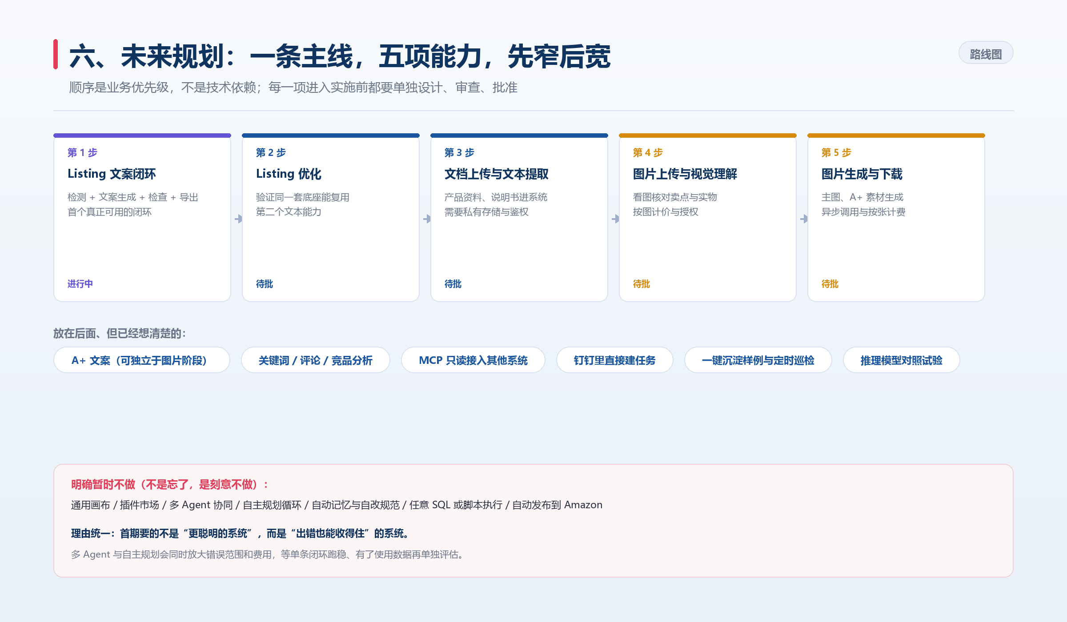This screenshot has width=1067, height=622.
Task: Click the 推理模型对照试验 pill
Action: [902, 360]
